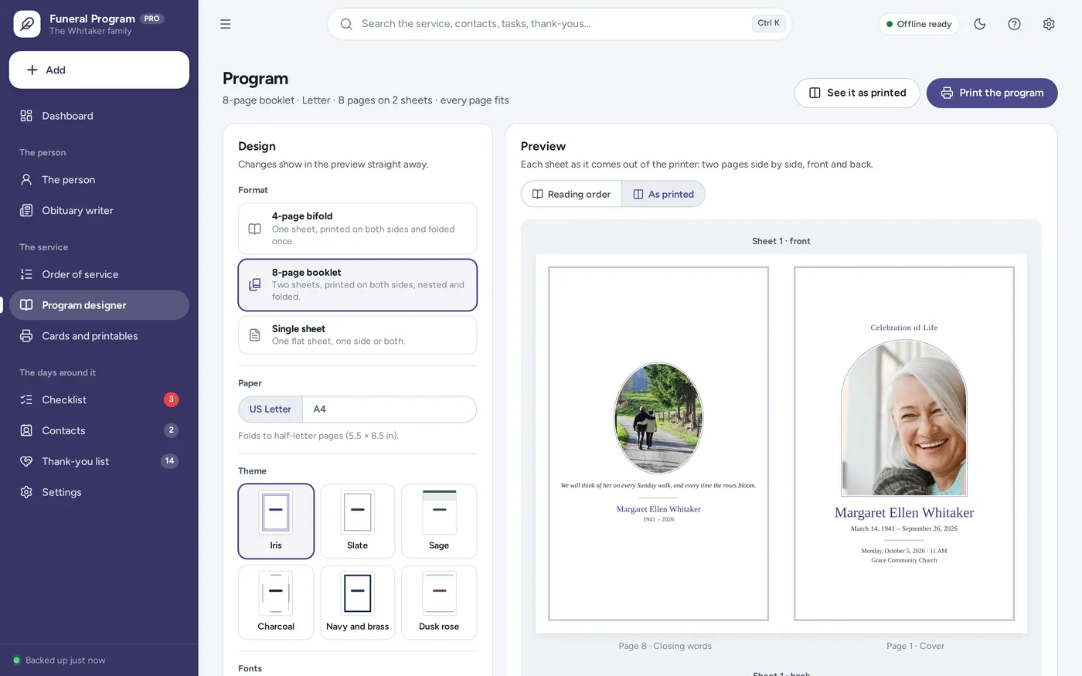Apply the Navy and brass theme
Viewport: 1082px width, 676px height.
[358, 603]
